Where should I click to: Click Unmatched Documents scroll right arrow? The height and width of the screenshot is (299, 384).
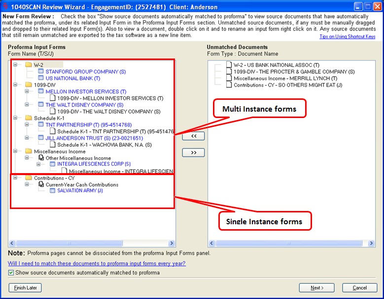tap(371, 243)
